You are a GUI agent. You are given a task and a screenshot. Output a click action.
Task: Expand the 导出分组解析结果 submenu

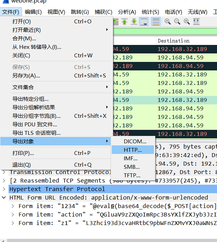point(56,108)
